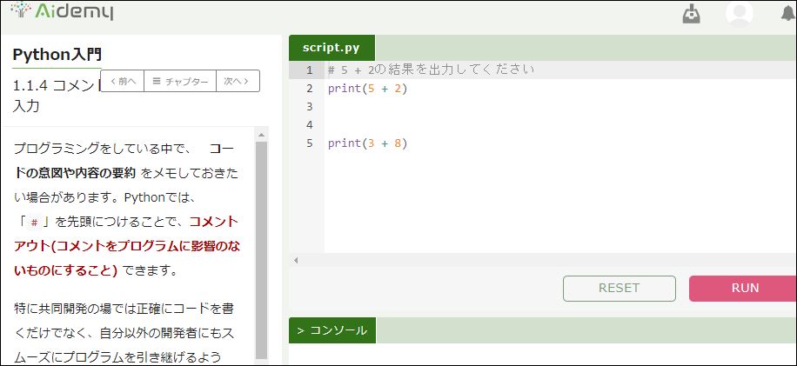Click line number 3 in gutter
The image size is (797, 366).
click(310, 107)
